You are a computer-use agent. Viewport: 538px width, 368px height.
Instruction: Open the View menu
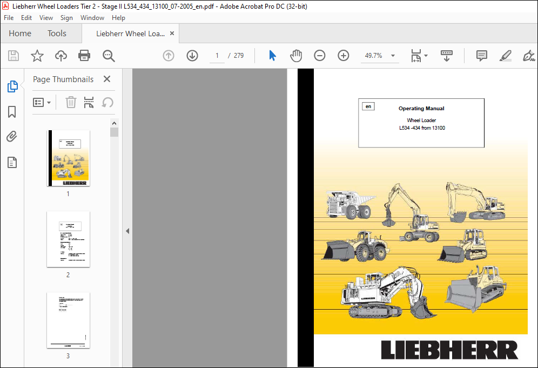[x=46, y=17]
